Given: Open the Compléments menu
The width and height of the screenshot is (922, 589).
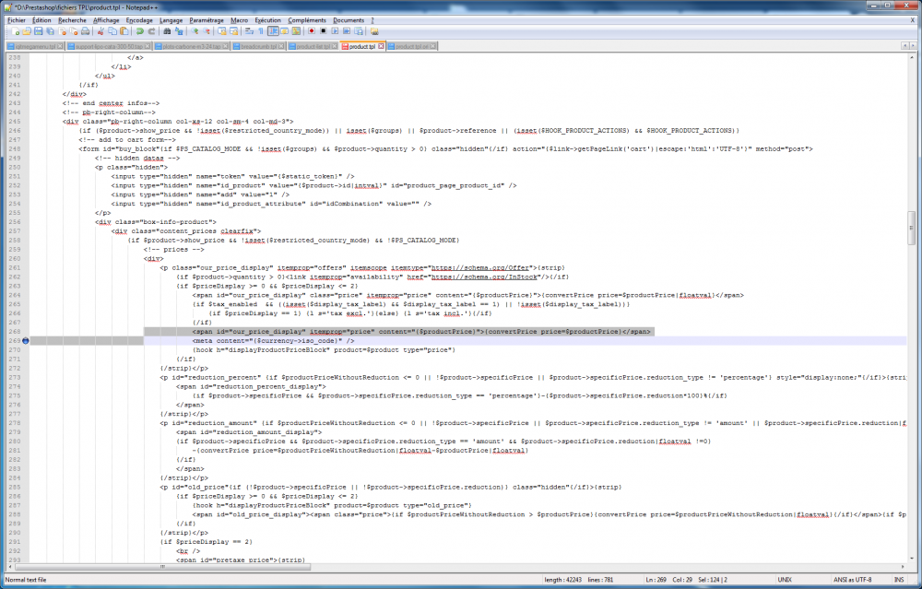Looking at the screenshot, I should [x=306, y=19].
